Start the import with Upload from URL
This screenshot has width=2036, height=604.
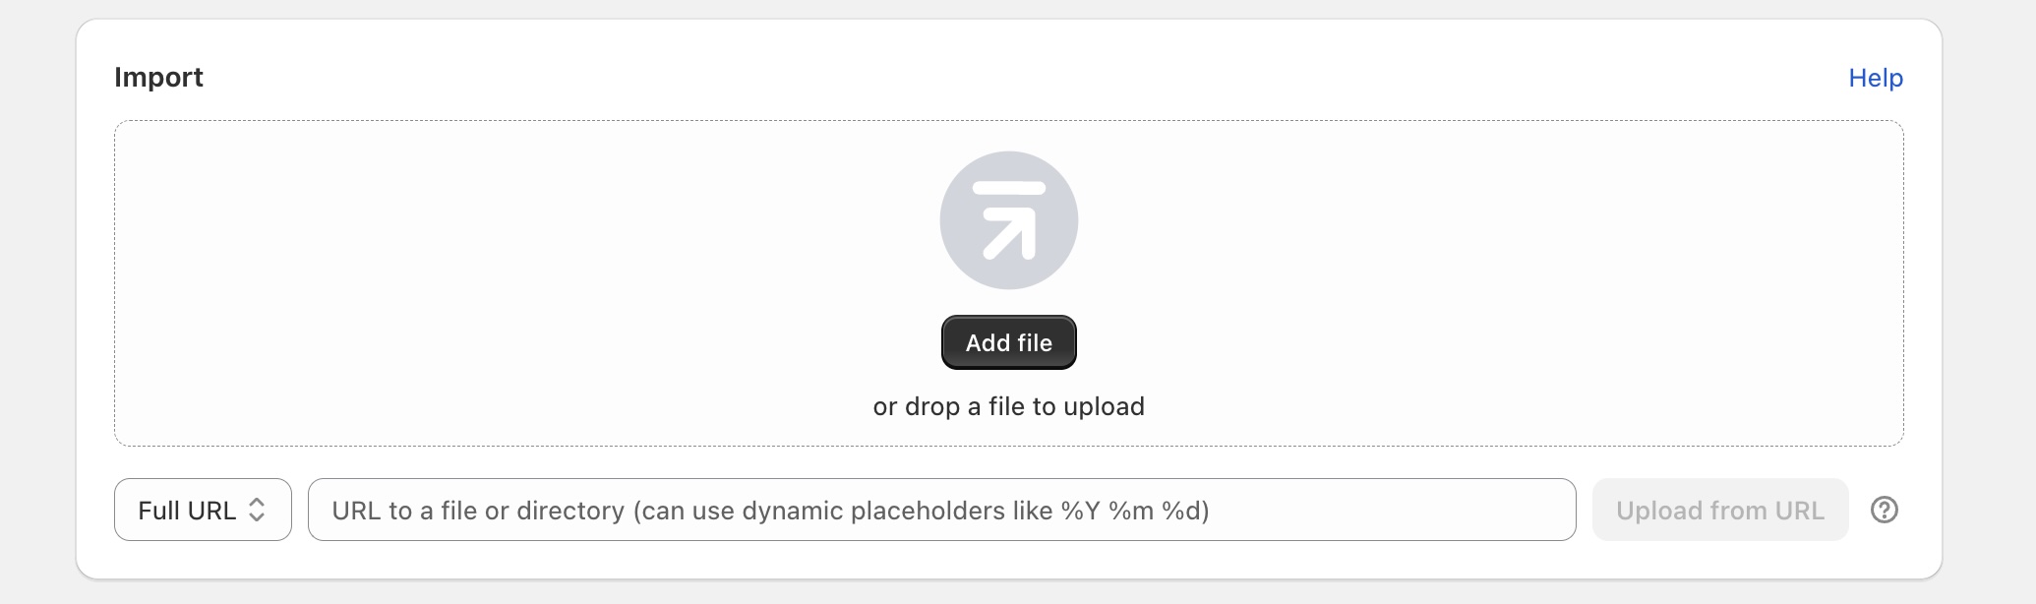tap(1719, 510)
